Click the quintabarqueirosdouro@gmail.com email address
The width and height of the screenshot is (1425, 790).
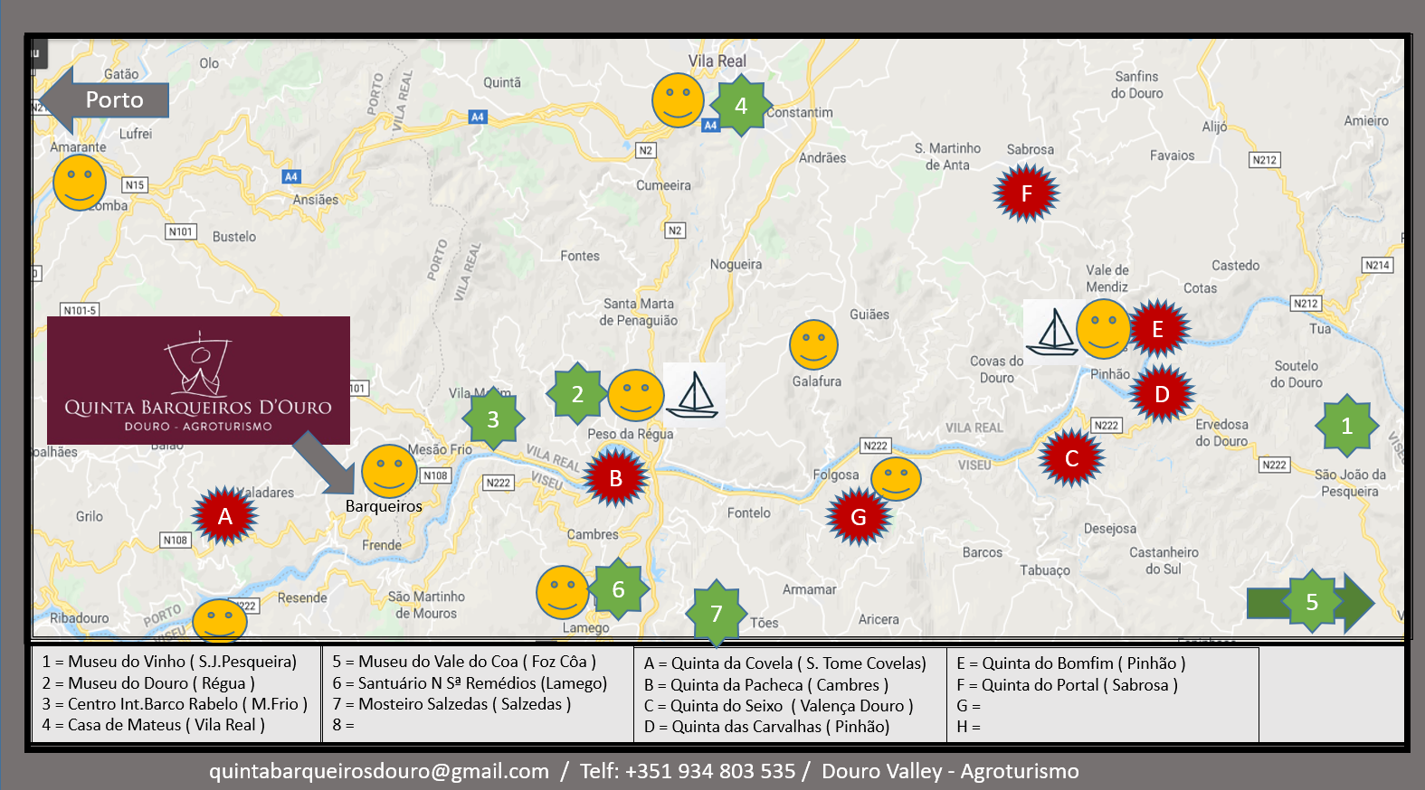coord(379,771)
